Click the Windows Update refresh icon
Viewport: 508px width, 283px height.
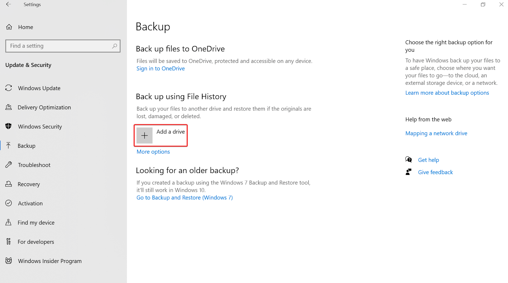(x=9, y=88)
